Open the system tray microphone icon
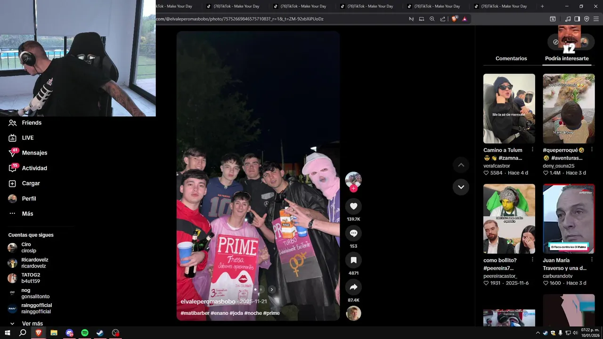Image resolution: width=603 pixels, height=339 pixels. (x=560, y=333)
